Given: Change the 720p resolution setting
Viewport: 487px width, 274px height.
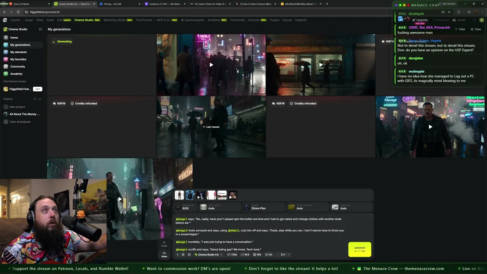Looking at the screenshot, I should click(x=232, y=255).
